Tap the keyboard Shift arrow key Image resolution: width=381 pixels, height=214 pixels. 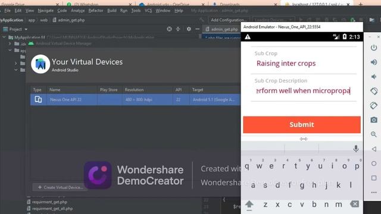click(249, 204)
